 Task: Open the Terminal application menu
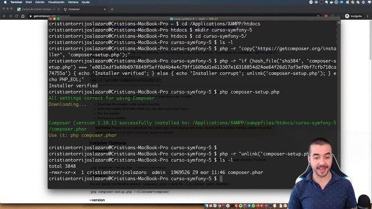tap(16, 2)
